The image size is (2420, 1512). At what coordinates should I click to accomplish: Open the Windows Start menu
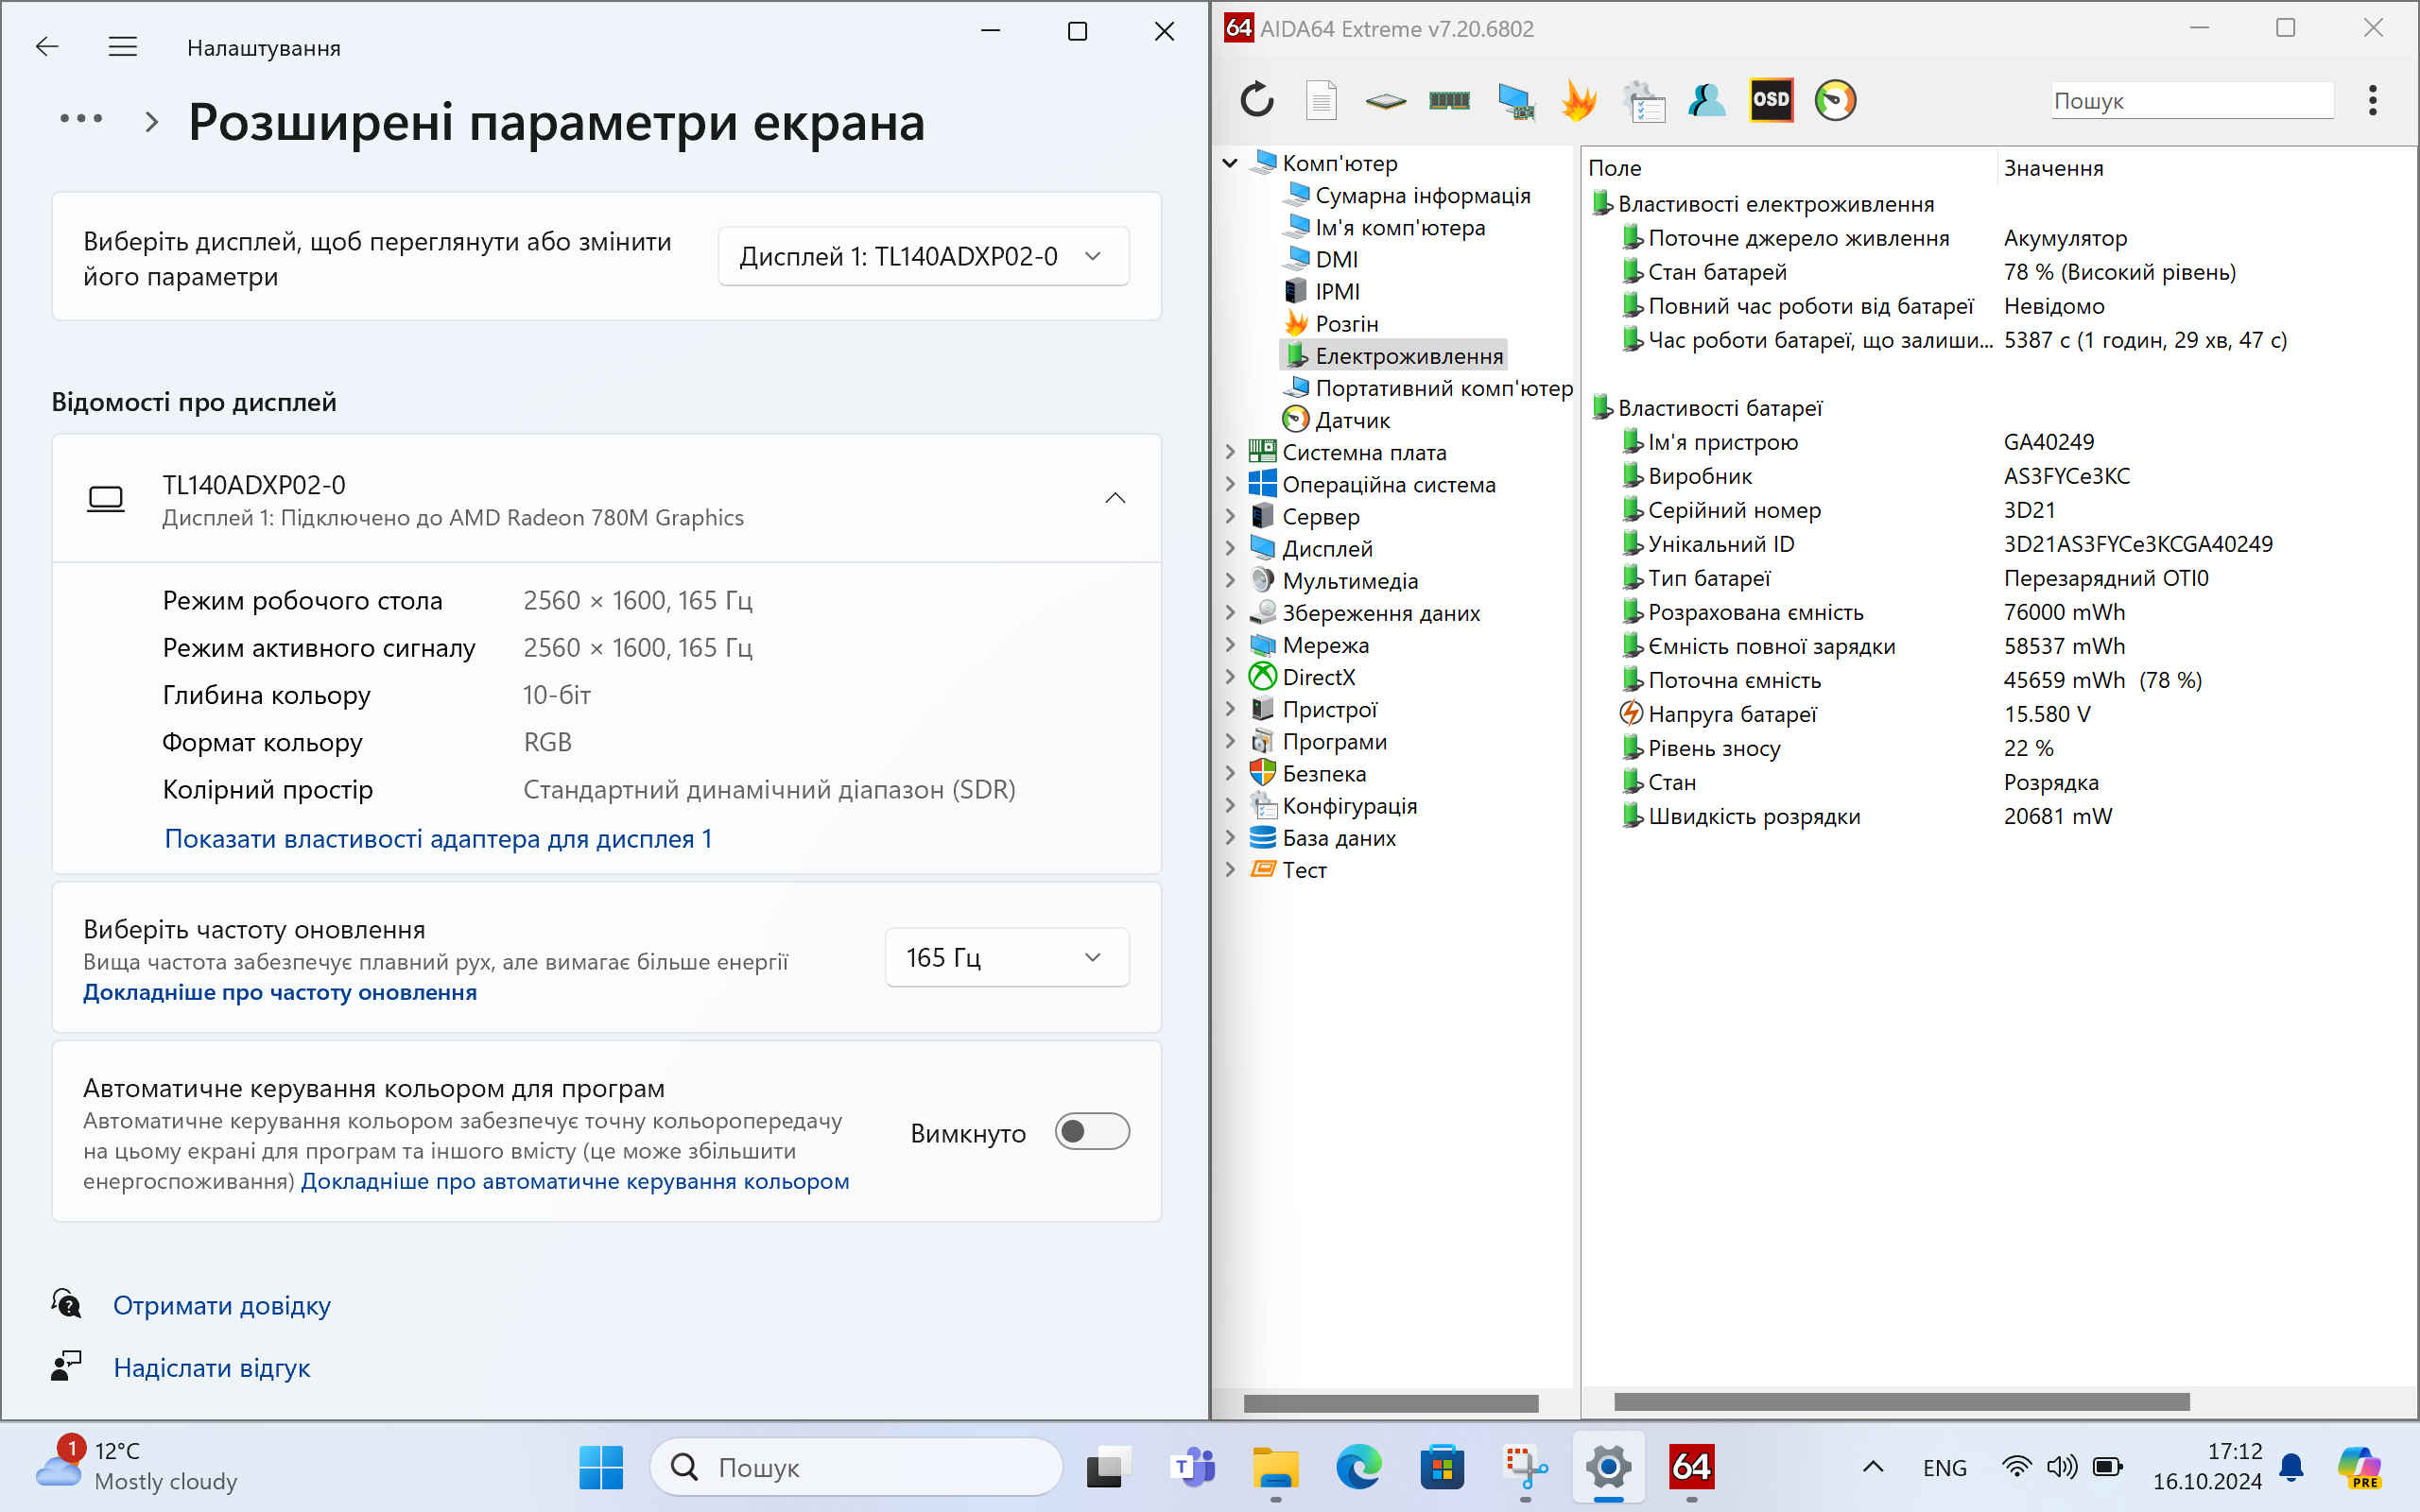(x=601, y=1467)
